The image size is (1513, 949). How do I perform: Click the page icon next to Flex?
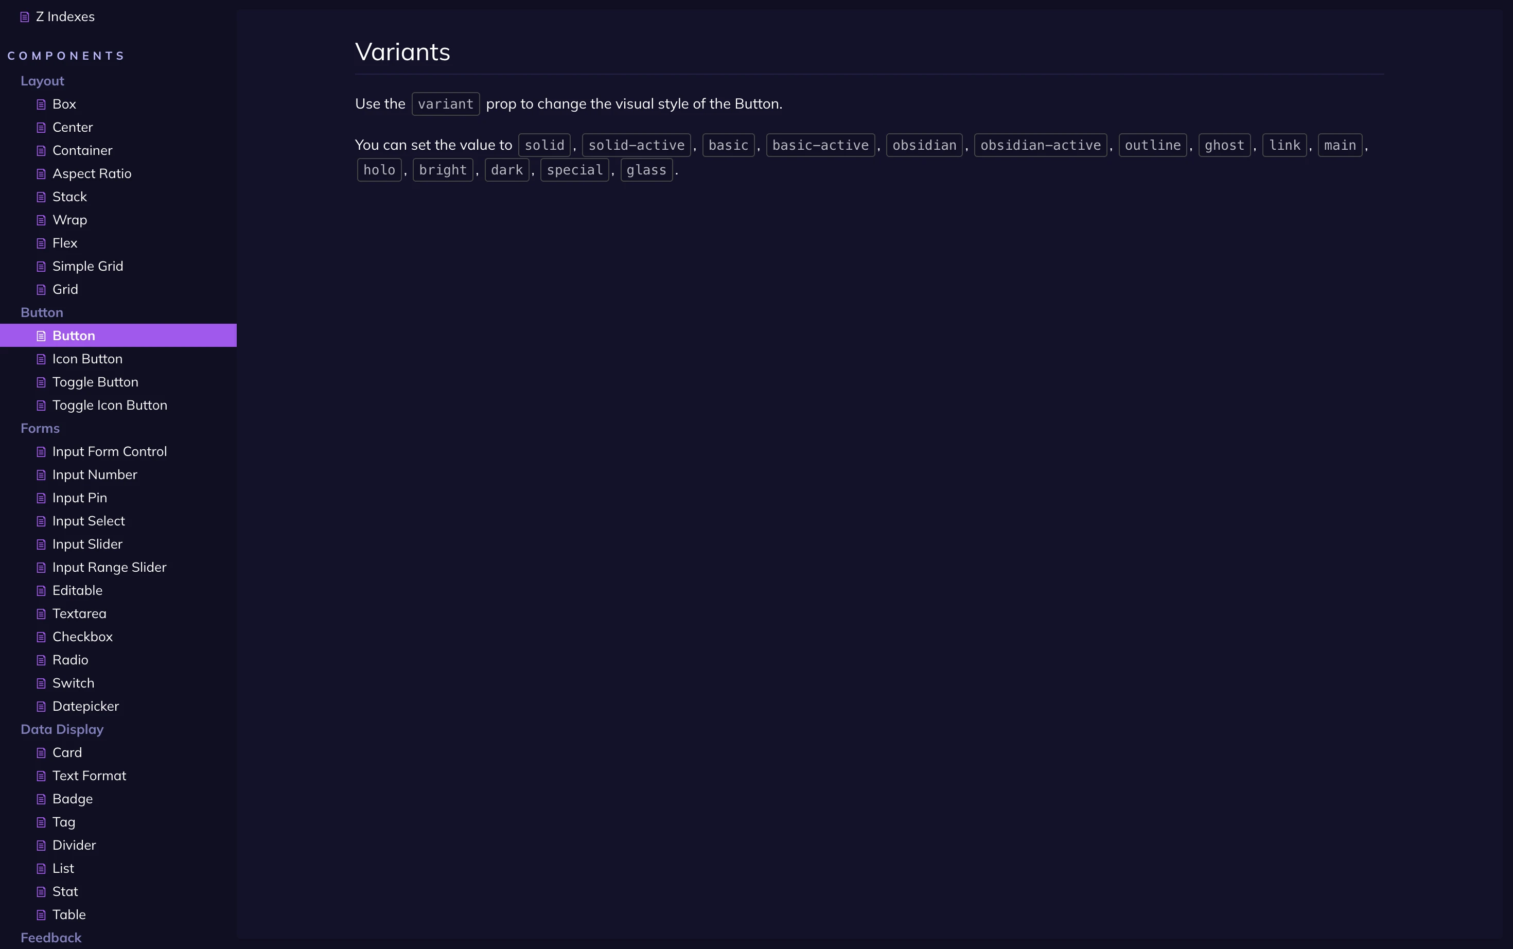click(41, 243)
